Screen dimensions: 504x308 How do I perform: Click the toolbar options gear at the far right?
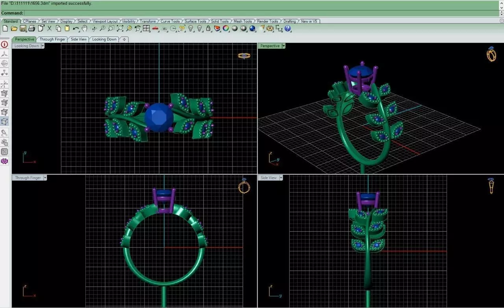click(x=501, y=21)
